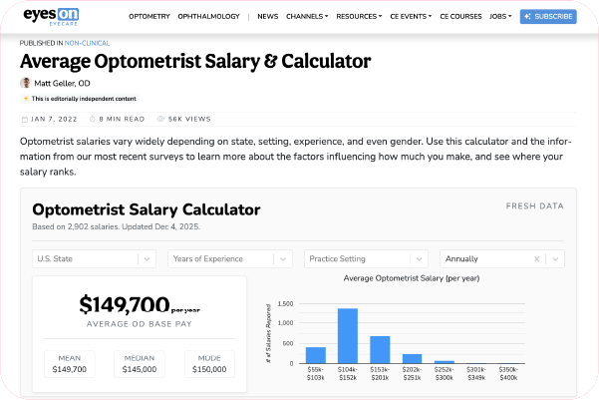Click the calendar icon beside Jan 7, 2022
The width and height of the screenshot is (599, 400).
tap(25, 120)
